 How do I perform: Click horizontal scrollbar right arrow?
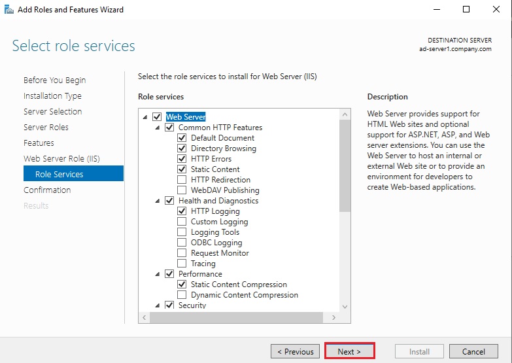[334, 317]
